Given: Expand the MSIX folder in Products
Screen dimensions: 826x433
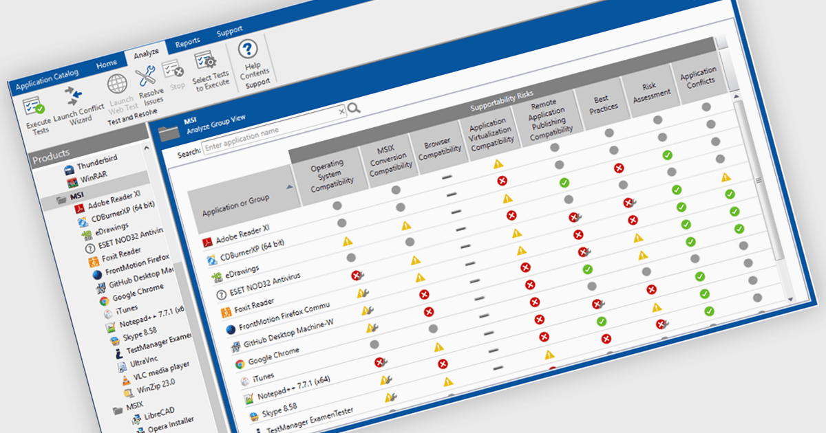Looking at the screenshot, I should click(116, 410).
